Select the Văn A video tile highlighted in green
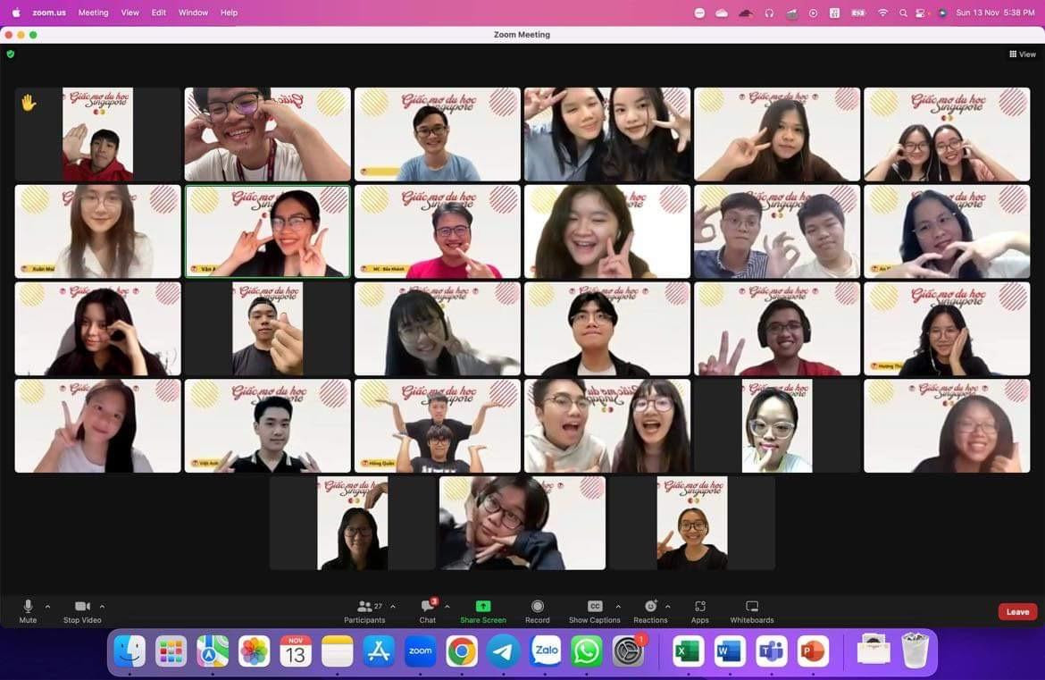 [x=267, y=231]
